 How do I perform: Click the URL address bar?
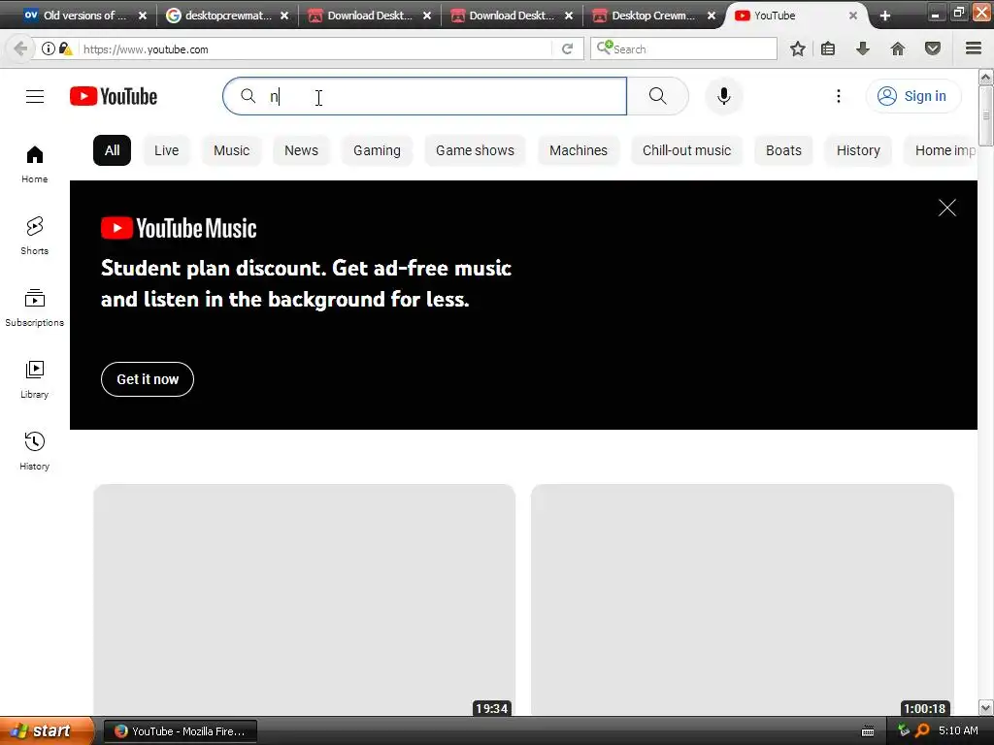pos(314,49)
